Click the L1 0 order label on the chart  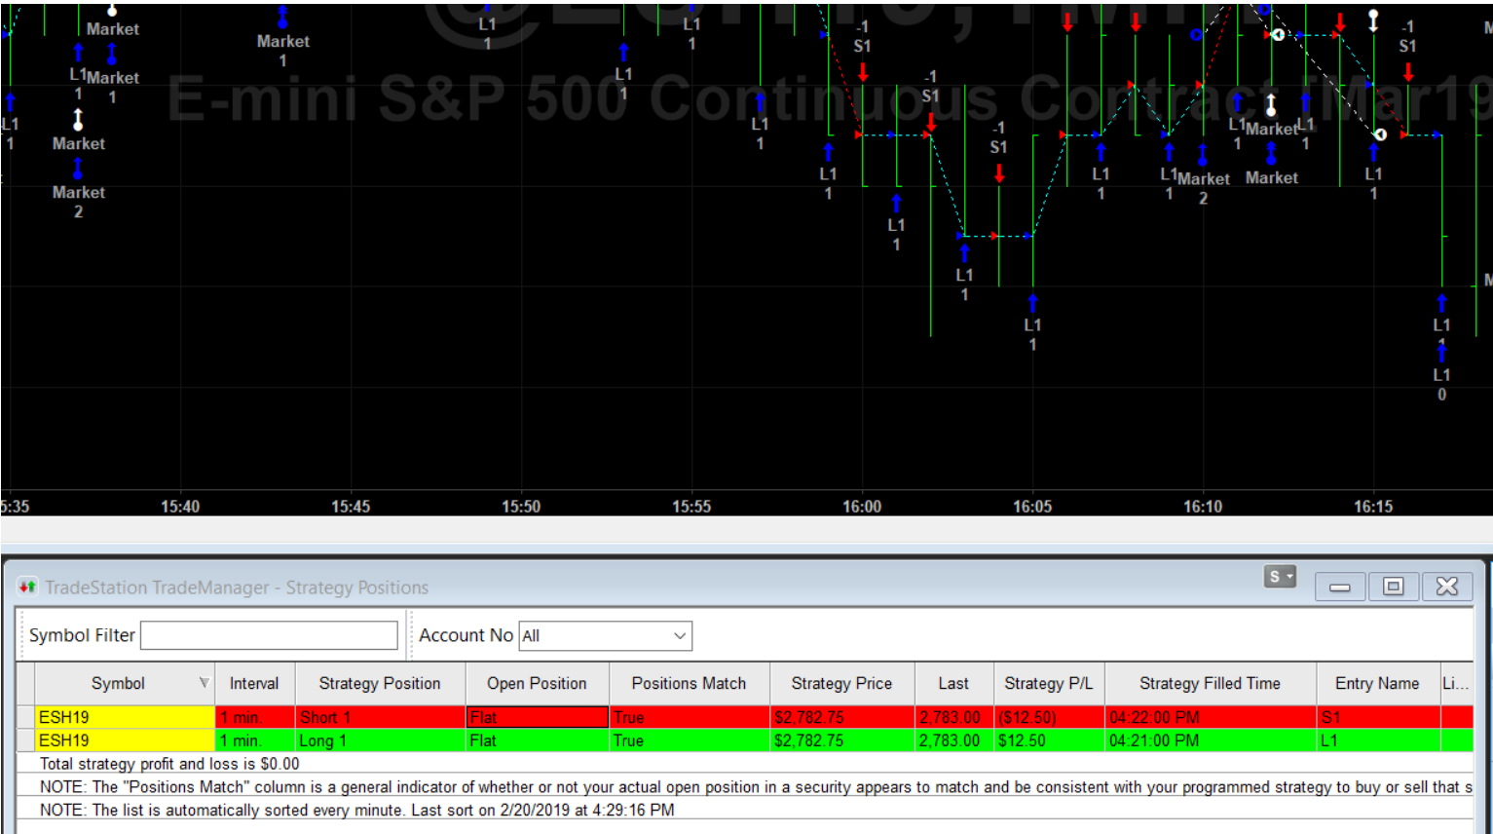pos(1441,385)
